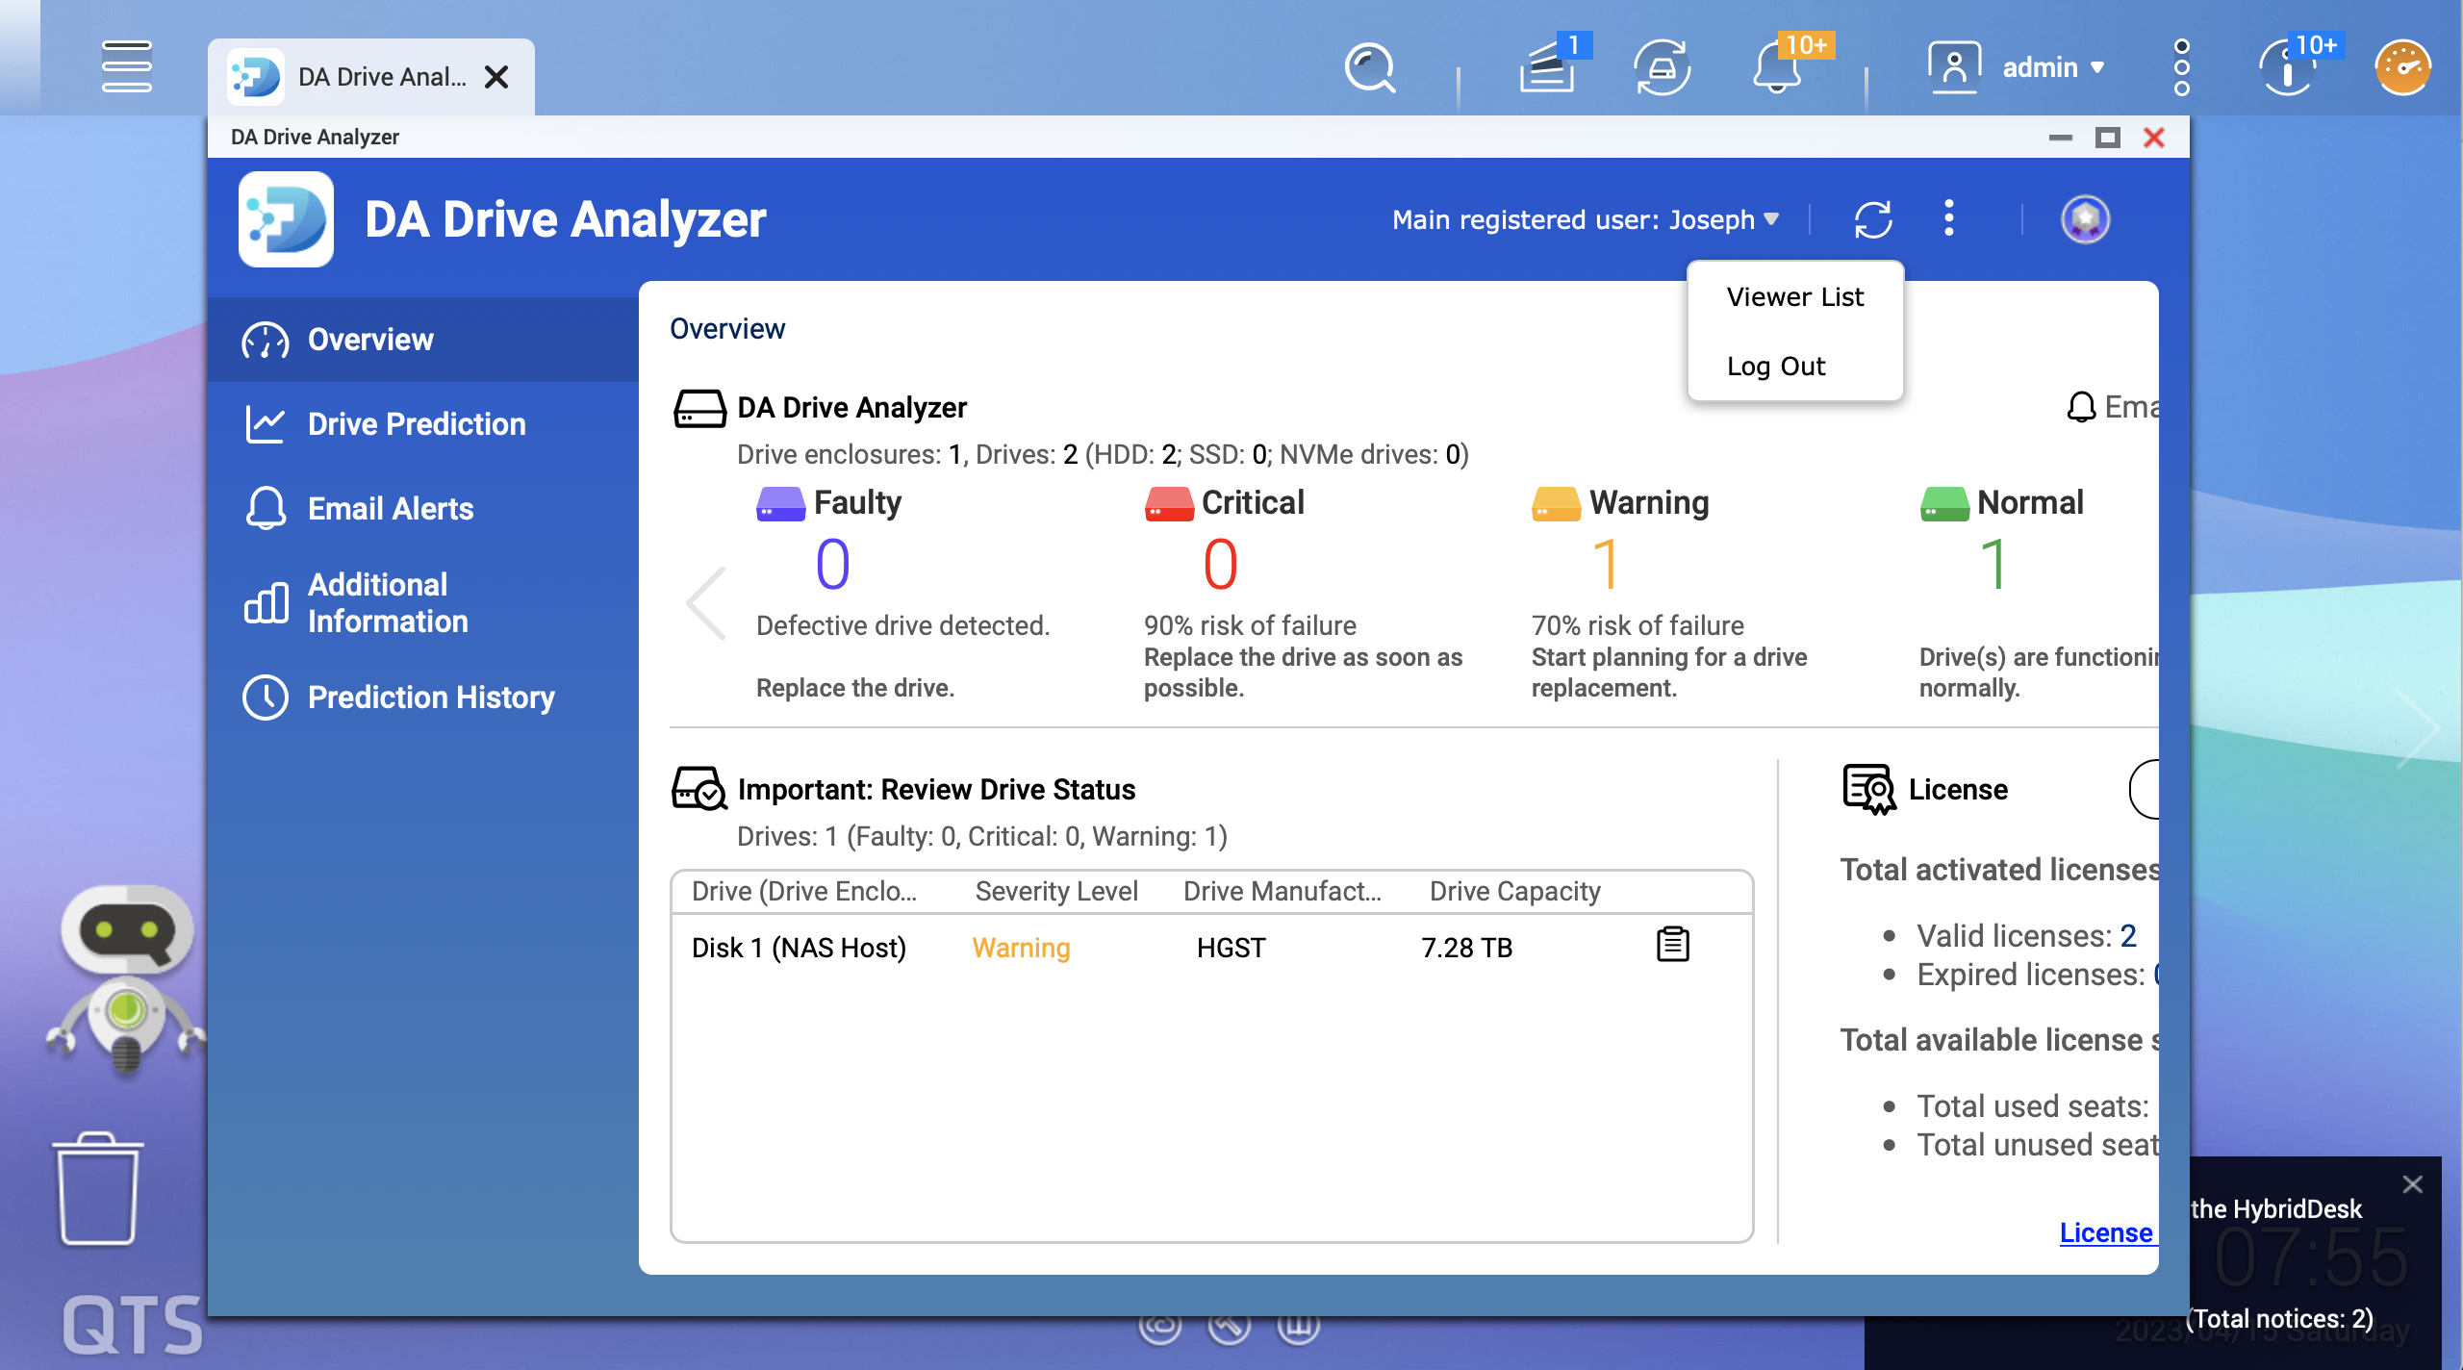Click the 7.28 TB capacity cell
The image size is (2463, 1370).
point(1467,948)
